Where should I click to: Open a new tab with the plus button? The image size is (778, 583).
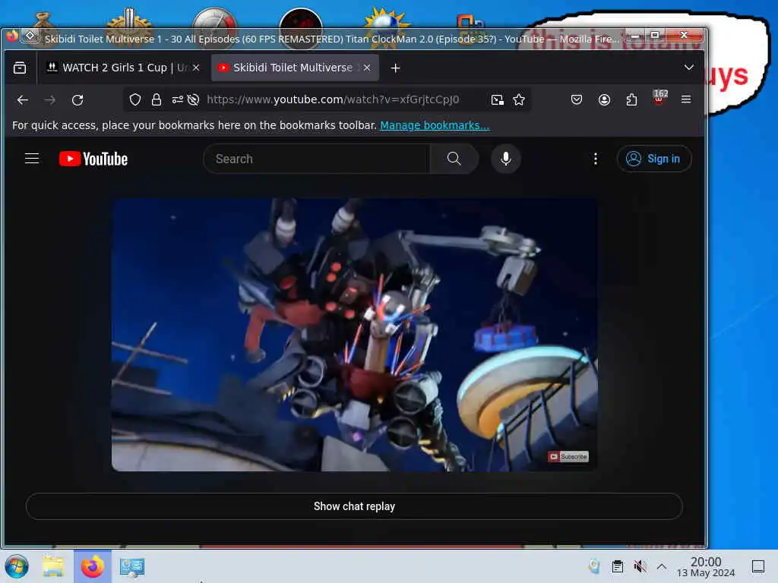[x=395, y=68]
